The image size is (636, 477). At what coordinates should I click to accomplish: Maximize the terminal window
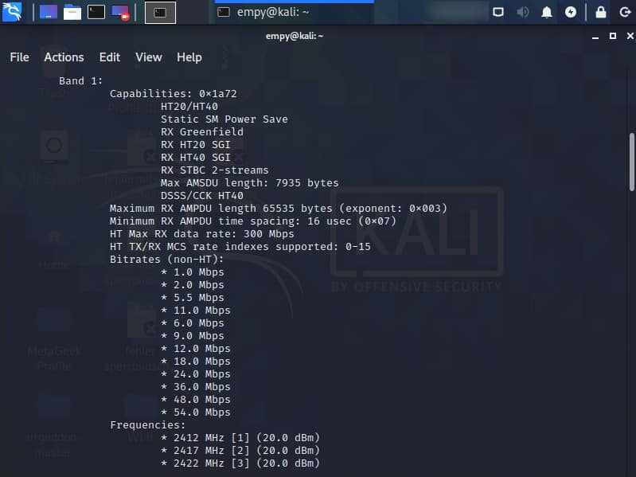pos(612,36)
